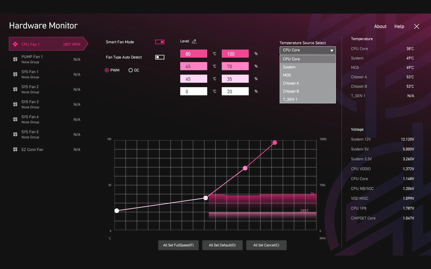This screenshot has height=269, width=431.
Task: Click the 35 % fan speed field
Action: click(235, 79)
